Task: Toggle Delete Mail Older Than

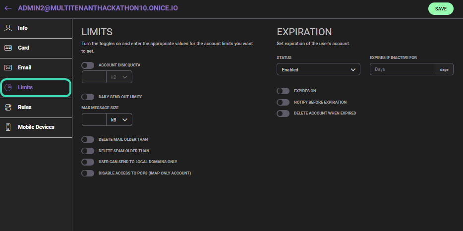Action: coord(88,140)
